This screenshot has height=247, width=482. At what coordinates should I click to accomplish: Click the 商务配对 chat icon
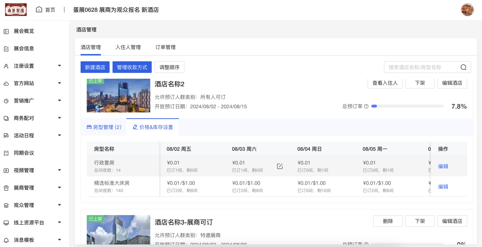[x=6, y=118]
